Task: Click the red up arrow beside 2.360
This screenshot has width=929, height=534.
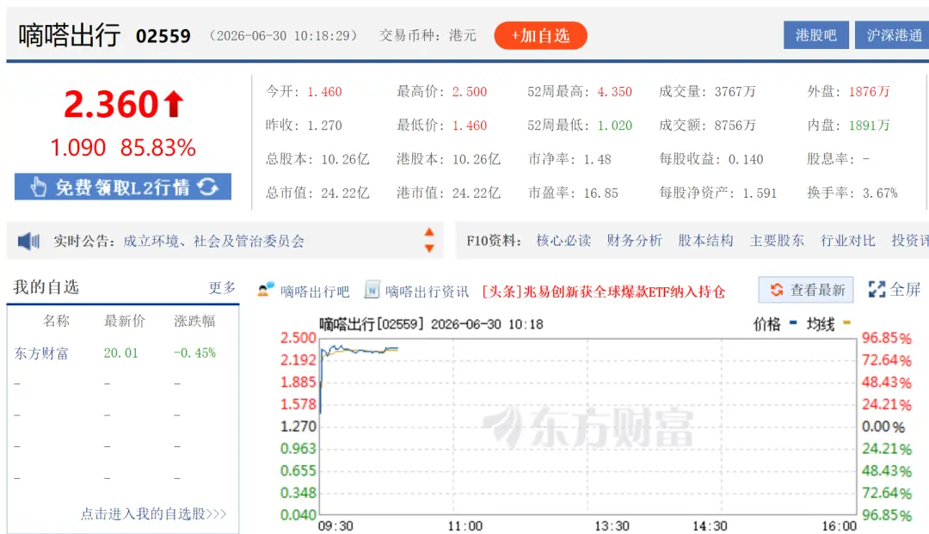Action: (x=174, y=104)
